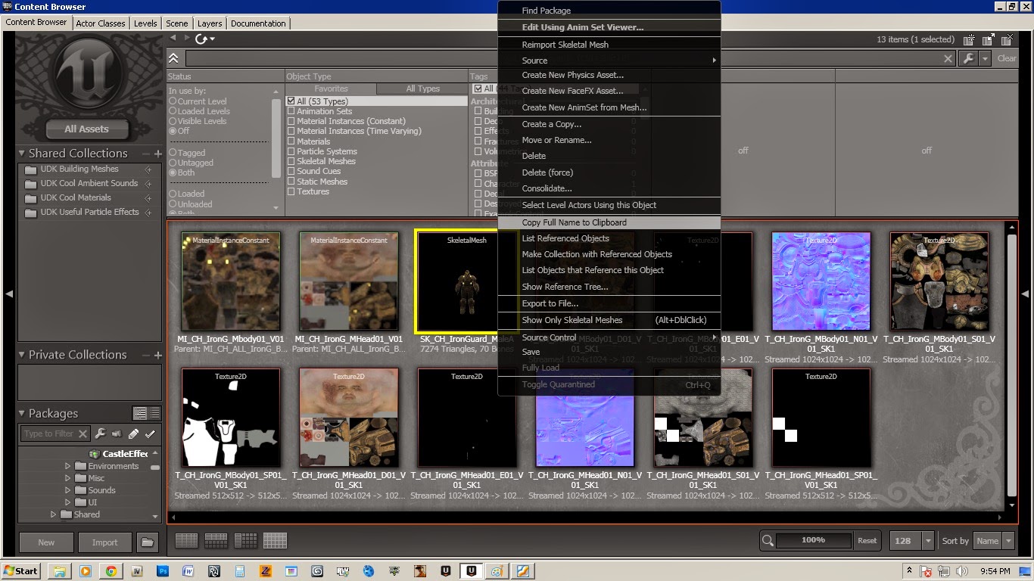Select the T_CH_IronG_MBody01_N01 normal map thumbnail
The width and height of the screenshot is (1034, 581).
coord(821,281)
